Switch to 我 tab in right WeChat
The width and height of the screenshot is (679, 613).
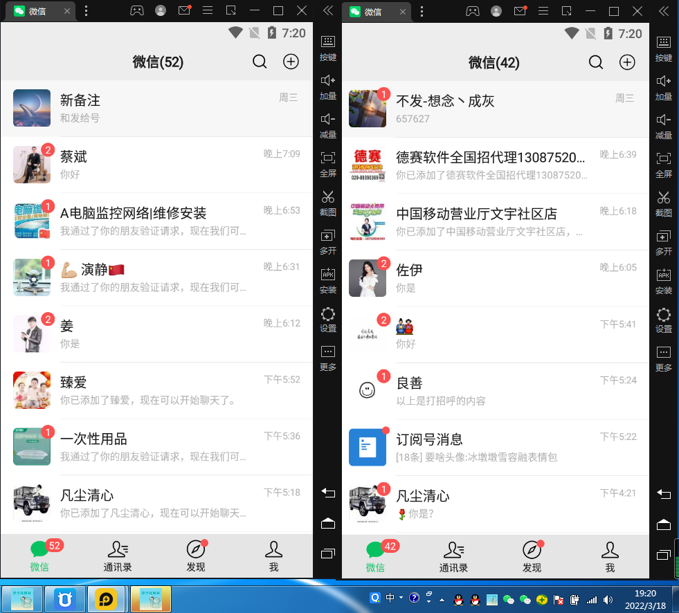pos(610,557)
